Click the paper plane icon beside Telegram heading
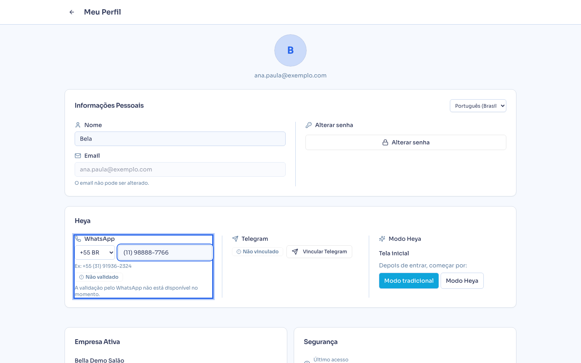The image size is (581, 363). tap(235, 239)
